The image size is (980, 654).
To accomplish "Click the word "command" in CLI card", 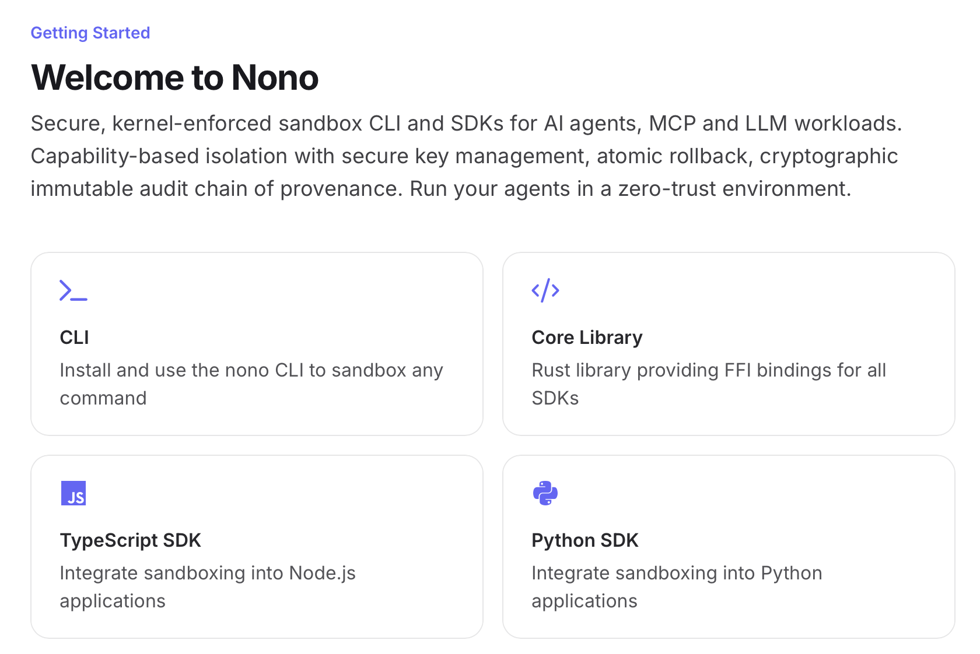I will (x=103, y=398).
